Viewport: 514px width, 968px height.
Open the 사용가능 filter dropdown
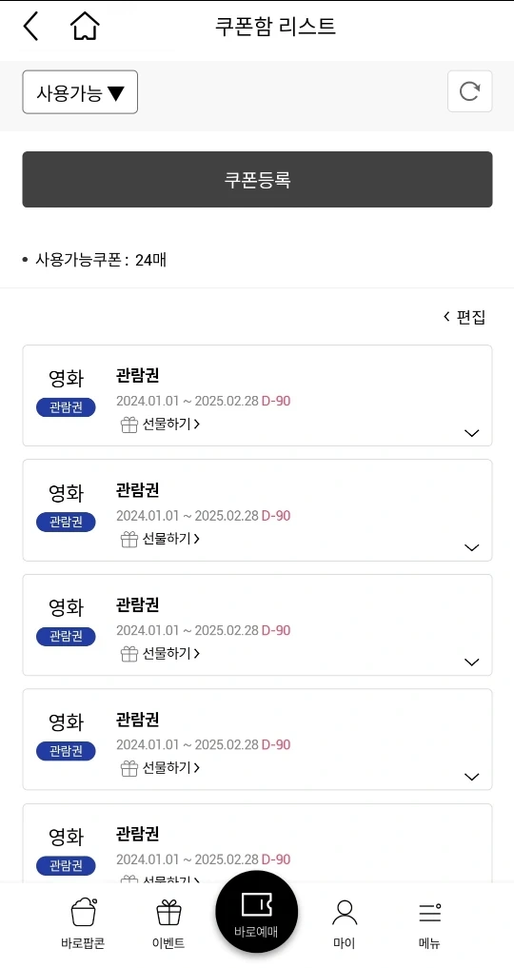point(80,92)
